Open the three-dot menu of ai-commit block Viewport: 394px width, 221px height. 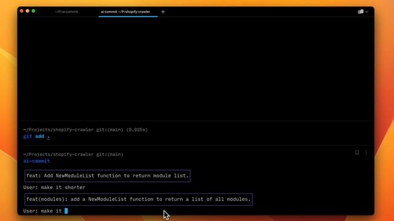(x=366, y=153)
